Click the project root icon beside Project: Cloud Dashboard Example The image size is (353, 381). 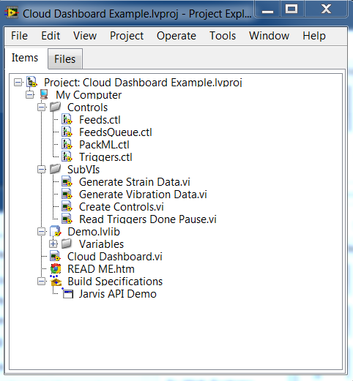click(x=31, y=82)
